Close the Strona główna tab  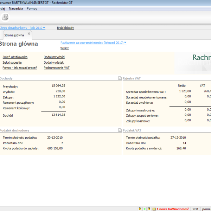point(29,34)
